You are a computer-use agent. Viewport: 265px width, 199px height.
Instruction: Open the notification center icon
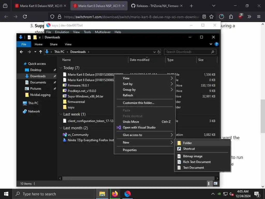tap(257, 194)
